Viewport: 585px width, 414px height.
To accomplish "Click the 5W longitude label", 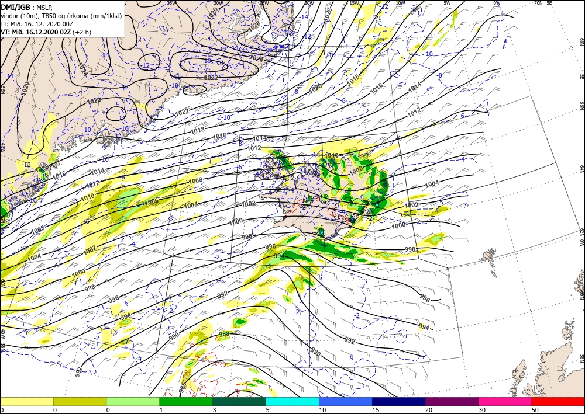I will [x=447, y=3].
